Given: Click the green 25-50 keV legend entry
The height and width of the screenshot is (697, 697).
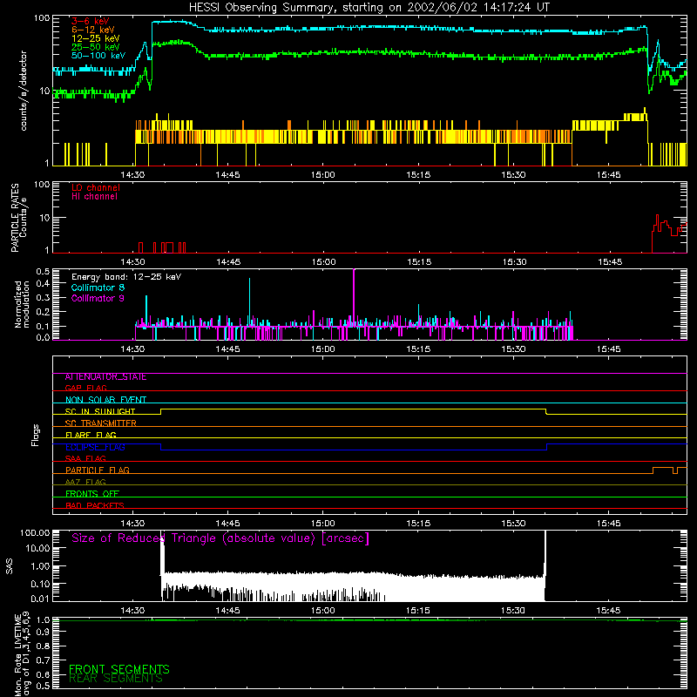Looking at the screenshot, I should tap(96, 47).
